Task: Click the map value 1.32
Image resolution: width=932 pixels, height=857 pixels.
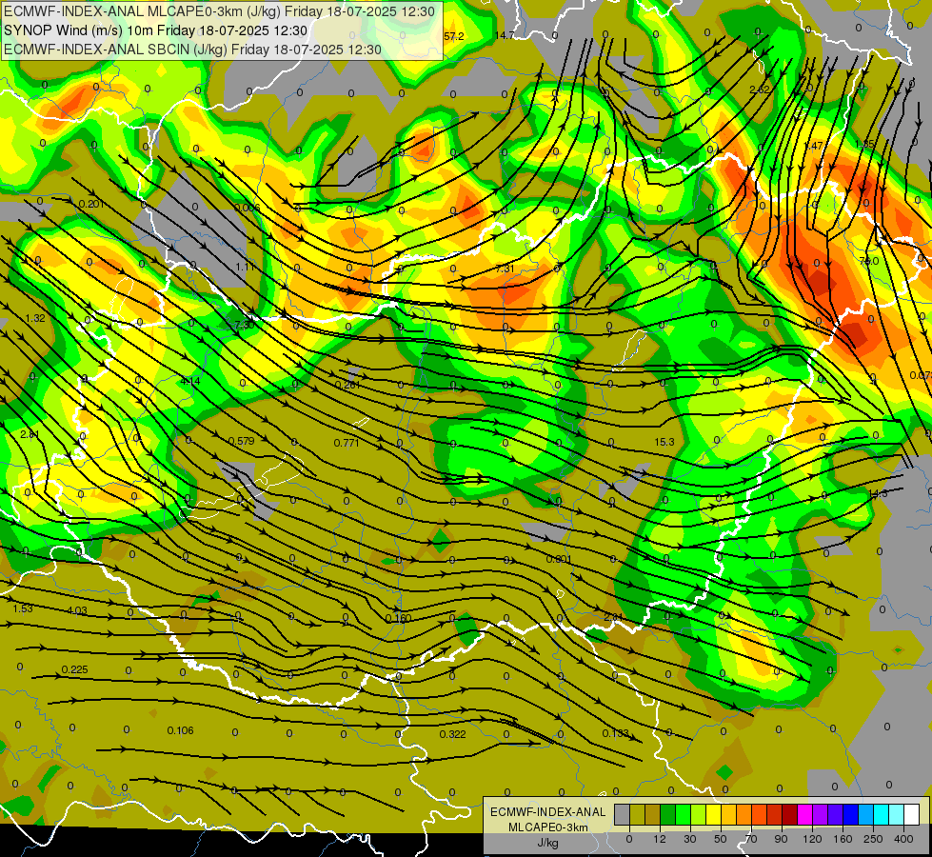Action: 35,318
